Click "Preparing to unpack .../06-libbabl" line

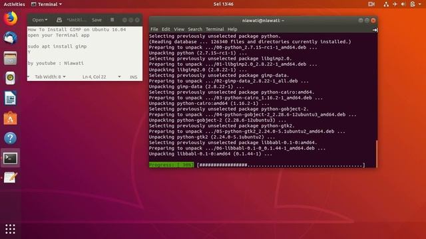pos(237,148)
